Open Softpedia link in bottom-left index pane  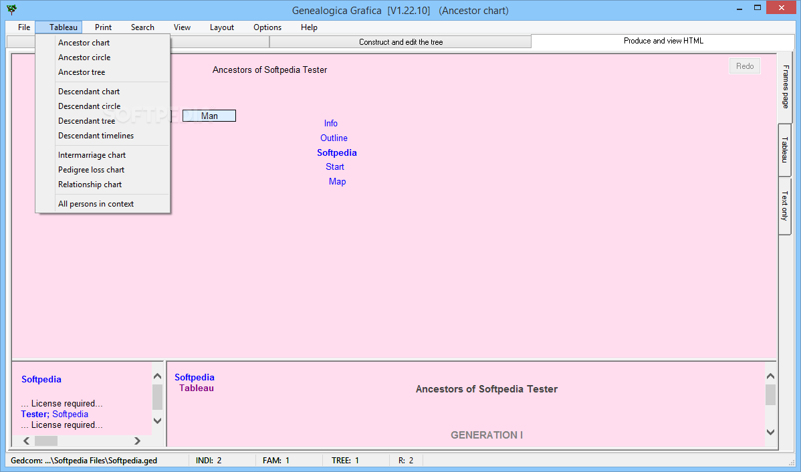[41, 380]
